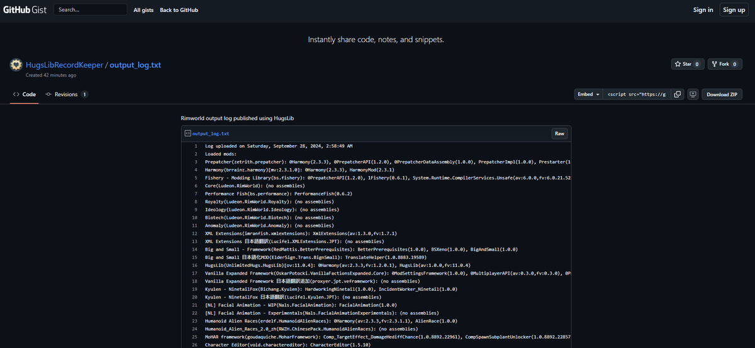This screenshot has height=348, width=755.
Task: Click the MoHAR framework log line
Action: point(388,337)
